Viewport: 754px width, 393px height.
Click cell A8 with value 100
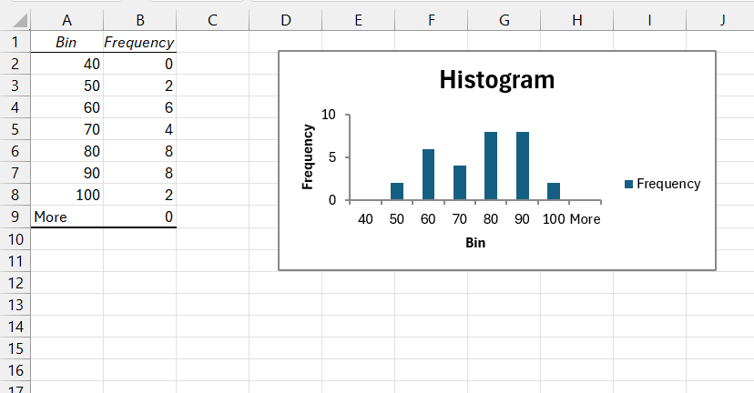click(66, 195)
